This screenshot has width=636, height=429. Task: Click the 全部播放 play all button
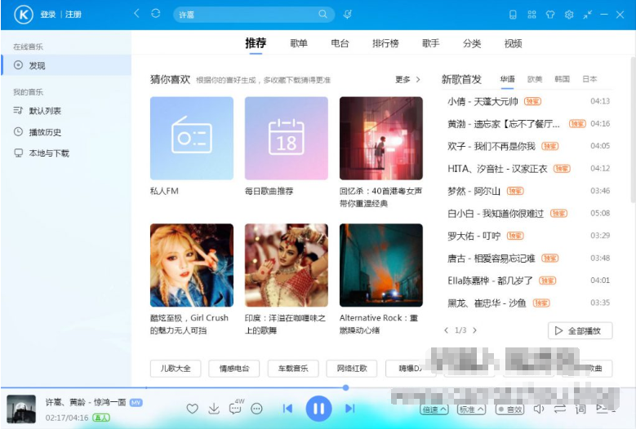tap(580, 331)
